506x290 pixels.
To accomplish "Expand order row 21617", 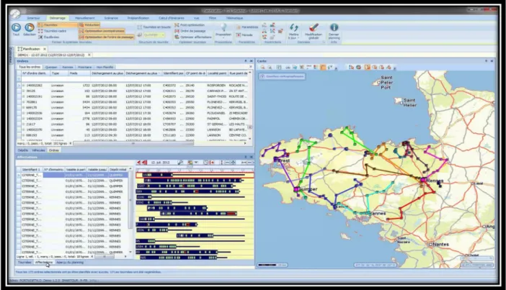I will [24, 124].
